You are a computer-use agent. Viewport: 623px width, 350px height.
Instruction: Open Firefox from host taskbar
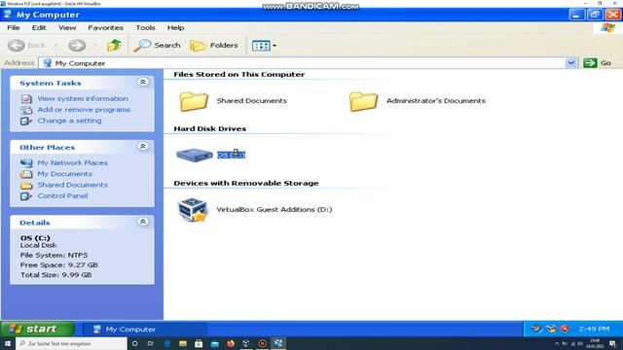(x=231, y=343)
